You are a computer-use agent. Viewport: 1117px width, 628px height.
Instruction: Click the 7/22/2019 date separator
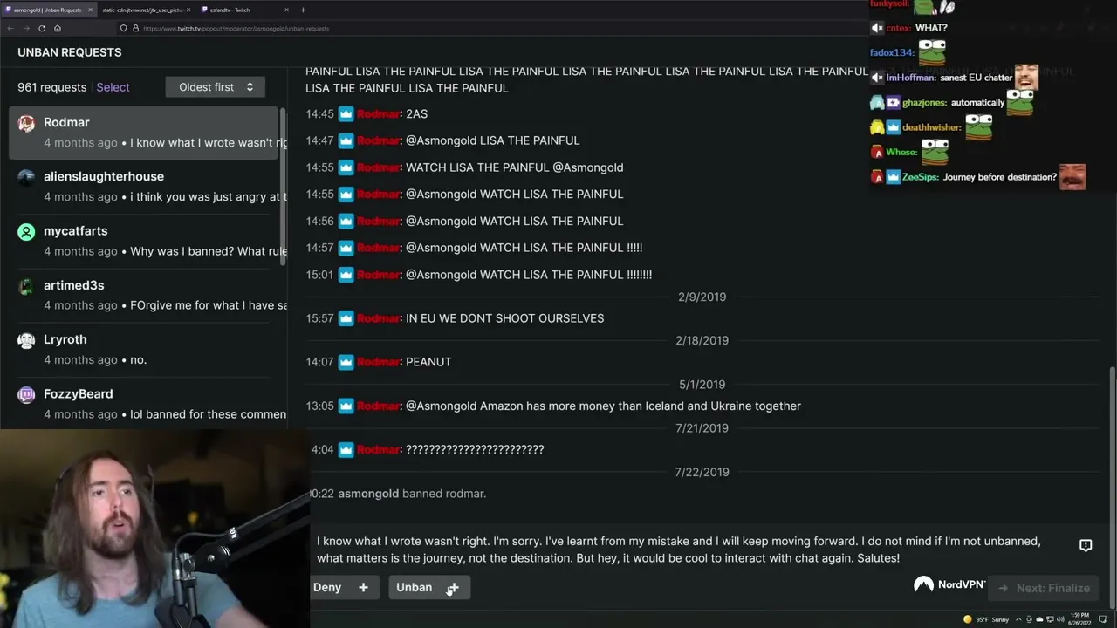pyautogui.click(x=702, y=472)
